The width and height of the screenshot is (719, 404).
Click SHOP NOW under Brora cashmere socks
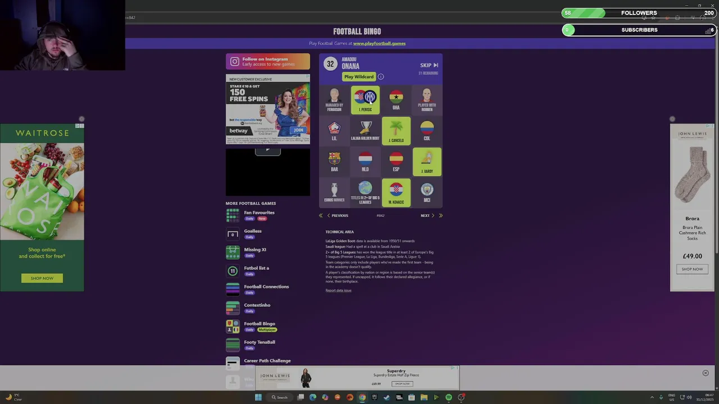click(x=692, y=269)
